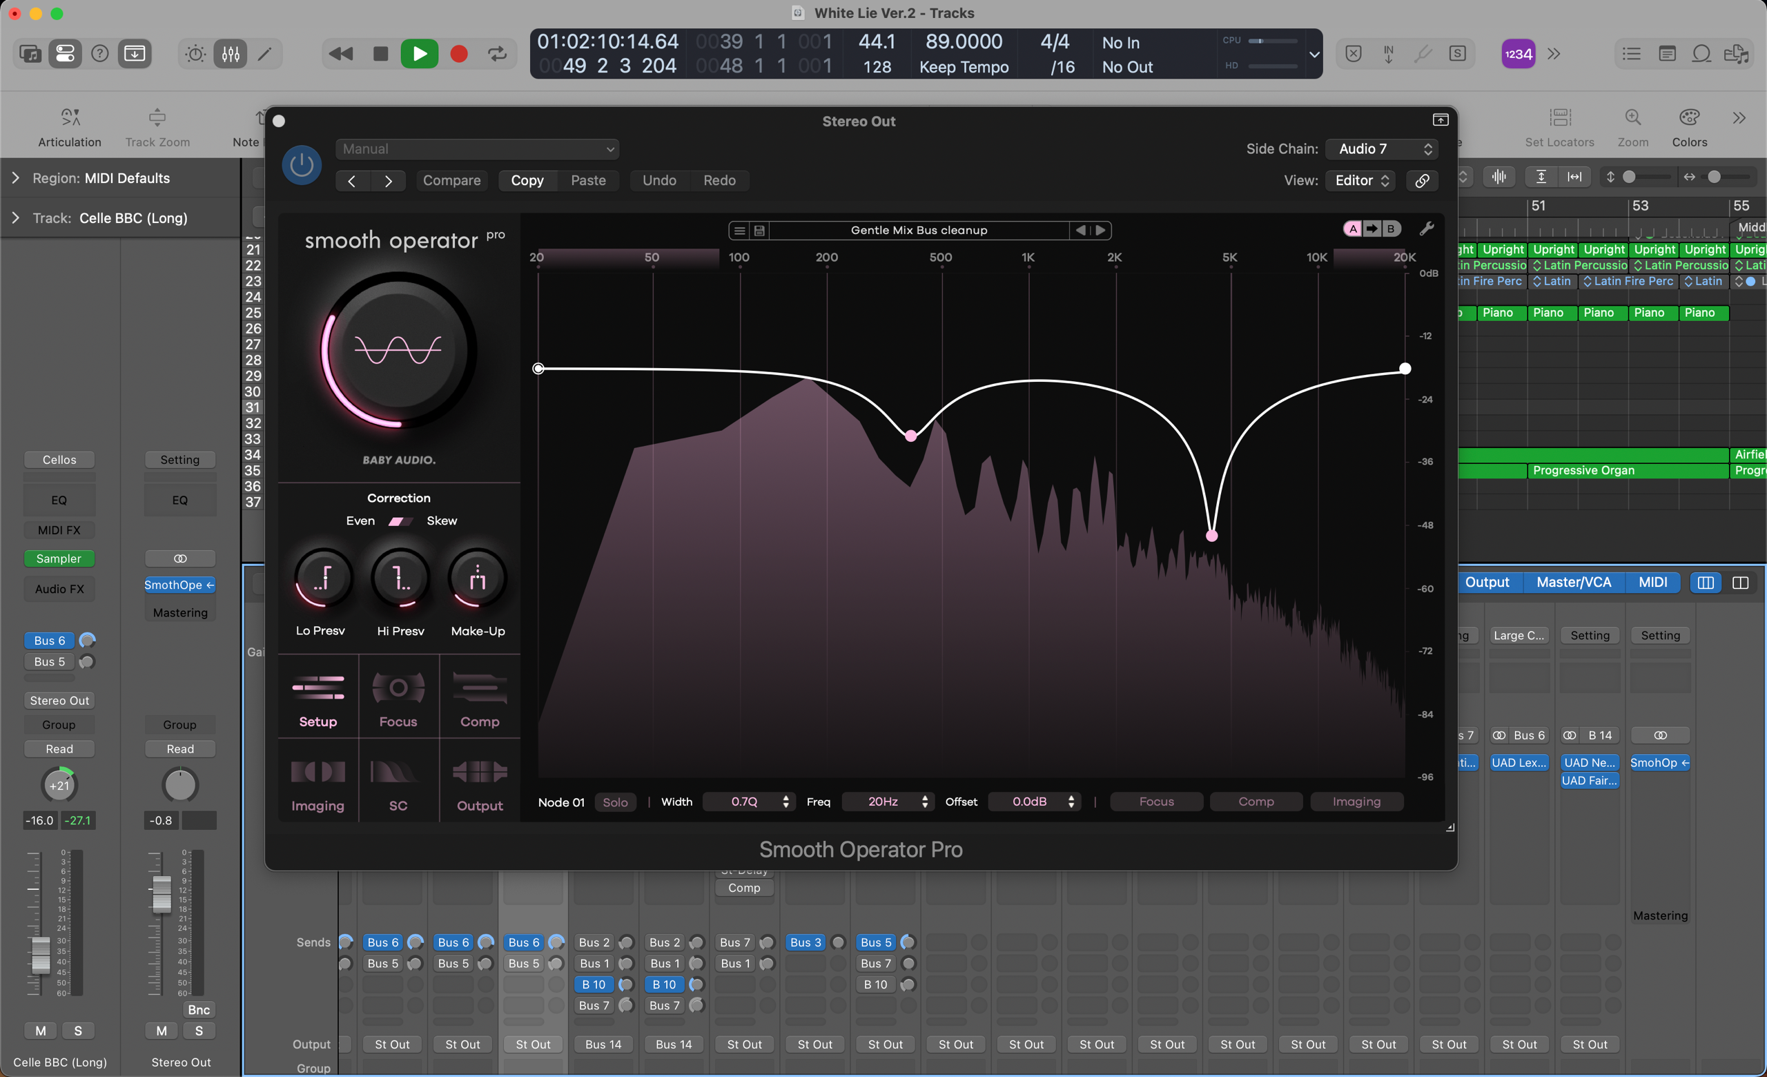Open Smooth Operator wrench settings
The width and height of the screenshot is (1767, 1077).
pos(1427,229)
